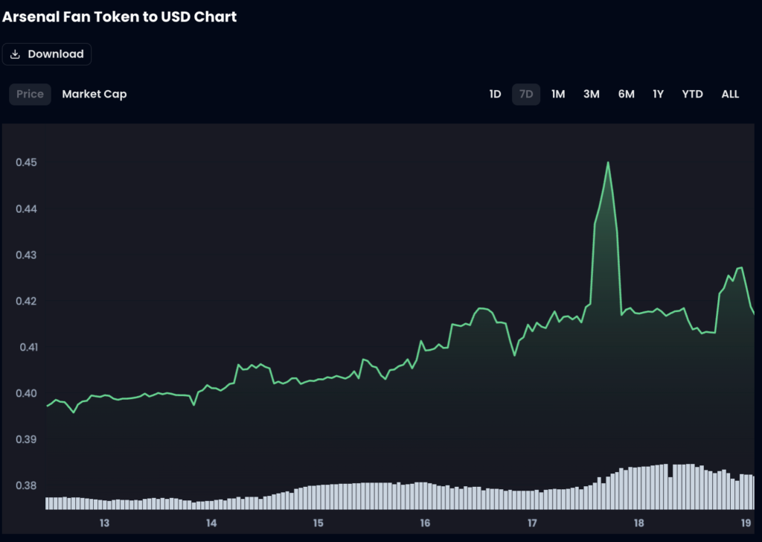Click the 13 date label on x-axis
Screen dimensions: 762x542
tap(104, 523)
